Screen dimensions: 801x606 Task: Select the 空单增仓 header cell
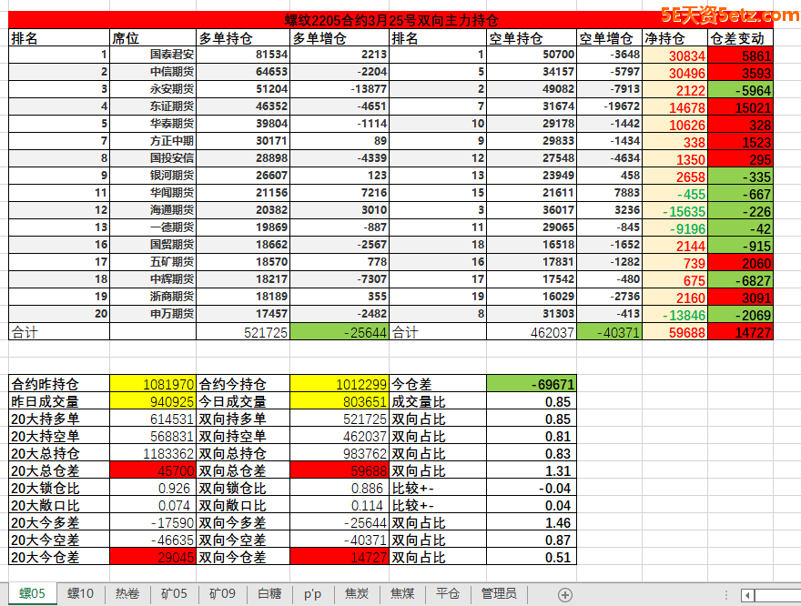point(610,38)
